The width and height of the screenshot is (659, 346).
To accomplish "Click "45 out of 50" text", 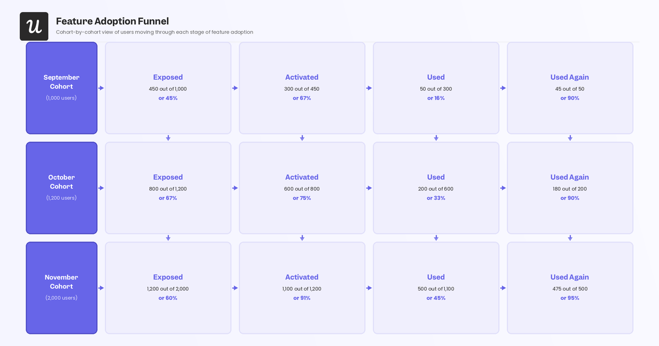I will [x=570, y=89].
